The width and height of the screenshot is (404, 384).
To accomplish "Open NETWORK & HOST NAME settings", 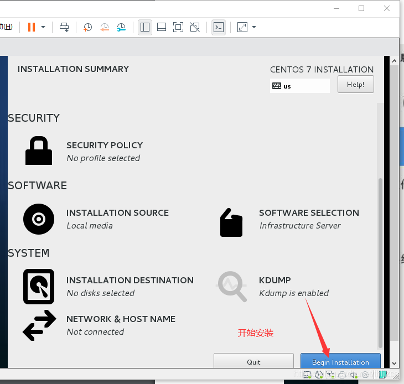I will tap(121, 319).
